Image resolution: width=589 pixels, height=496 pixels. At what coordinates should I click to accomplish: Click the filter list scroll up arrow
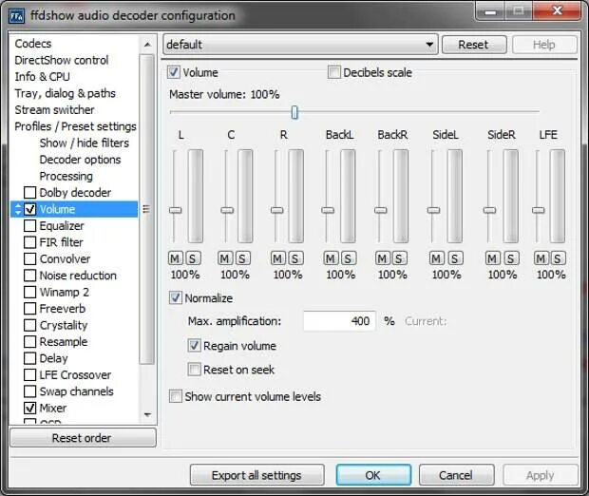(x=147, y=45)
